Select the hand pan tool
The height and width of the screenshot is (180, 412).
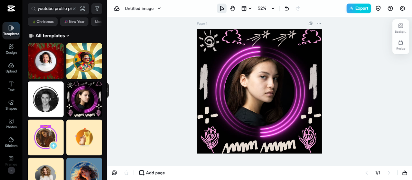(x=233, y=9)
